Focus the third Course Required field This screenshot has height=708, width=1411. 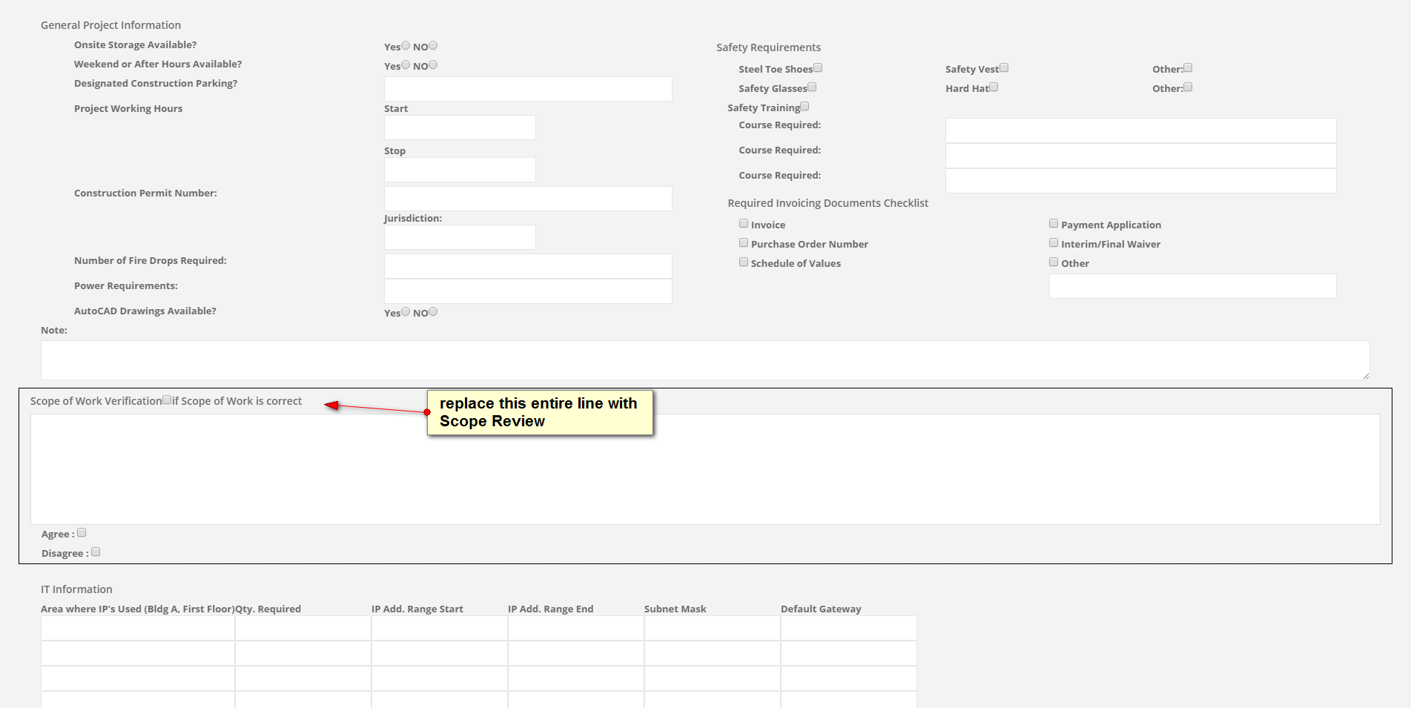click(x=1140, y=181)
